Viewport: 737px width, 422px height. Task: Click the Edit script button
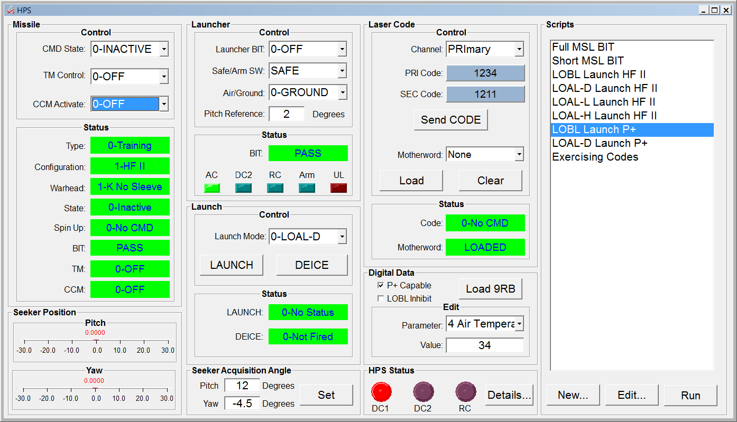click(x=632, y=396)
